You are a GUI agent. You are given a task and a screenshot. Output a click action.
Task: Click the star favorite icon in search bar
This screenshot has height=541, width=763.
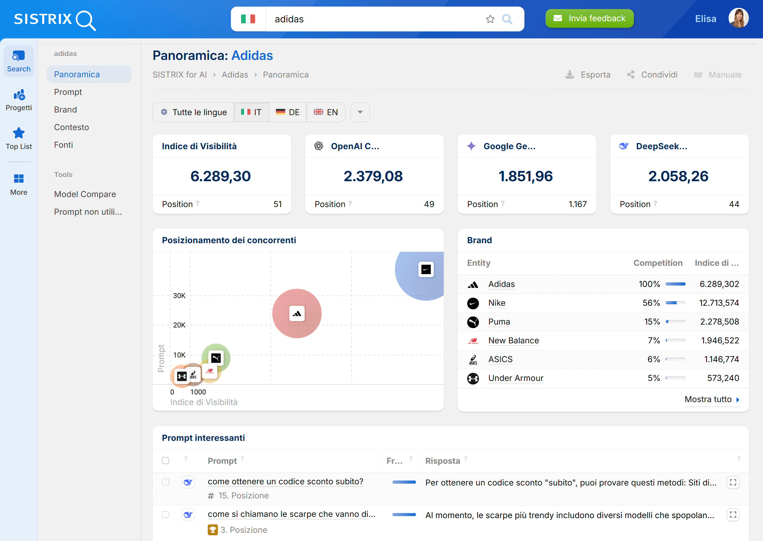click(490, 19)
